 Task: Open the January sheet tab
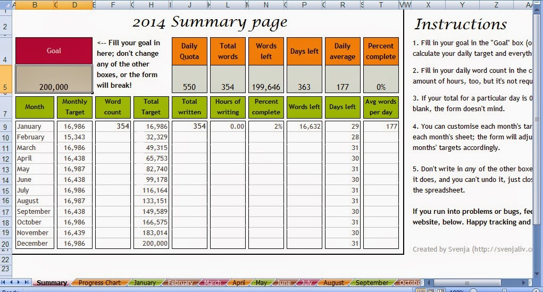145,282
